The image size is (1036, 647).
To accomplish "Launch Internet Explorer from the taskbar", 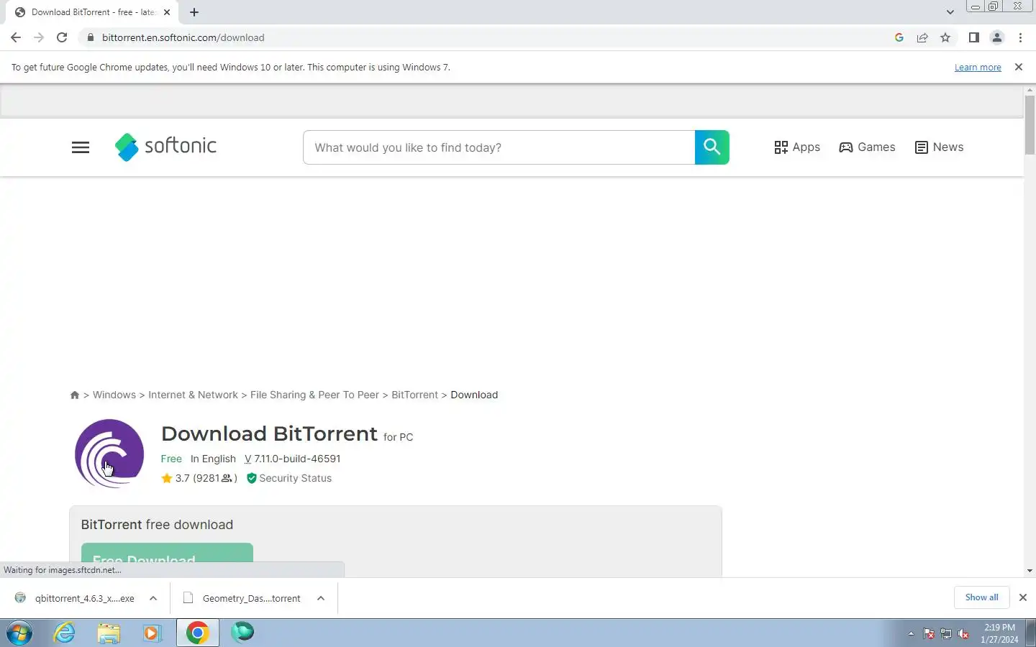I will pyautogui.click(x=65, y=633).
